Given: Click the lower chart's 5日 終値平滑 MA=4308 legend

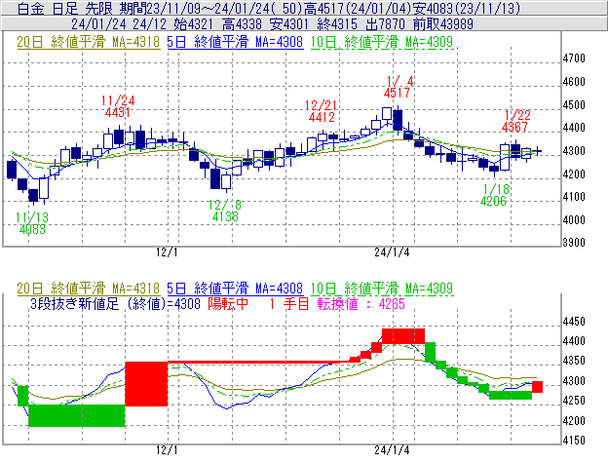Looking at the screenshot, I should (x=235, y=289).
